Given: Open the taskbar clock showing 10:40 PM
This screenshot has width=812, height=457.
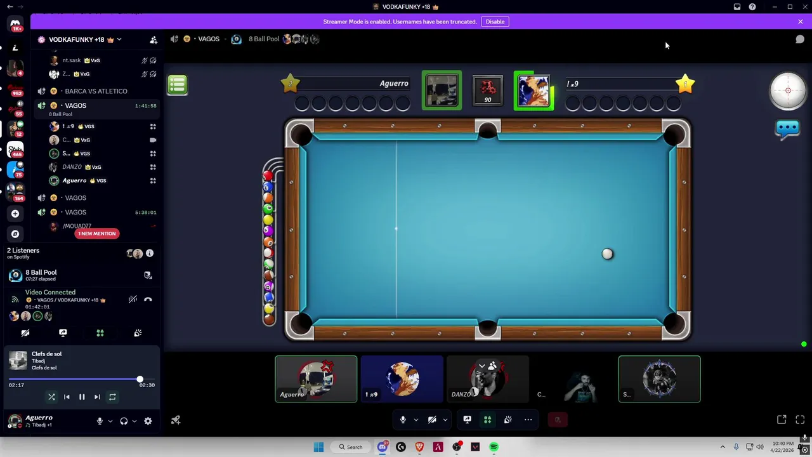Looking at the screenshot, I should coord(783,447).
